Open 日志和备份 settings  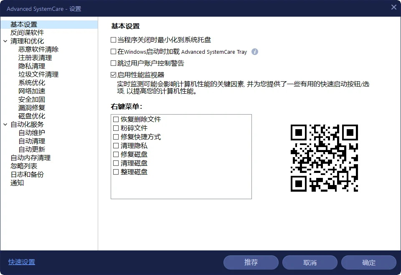coord(27,175)
